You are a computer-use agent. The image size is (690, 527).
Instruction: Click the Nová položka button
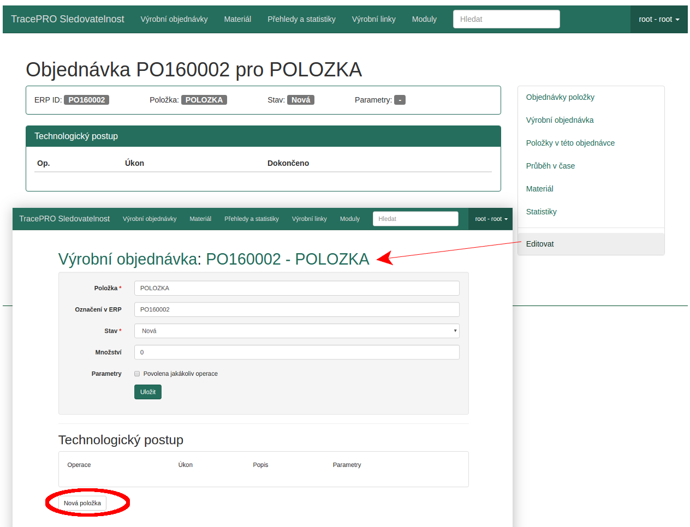[x=82, y=503]
